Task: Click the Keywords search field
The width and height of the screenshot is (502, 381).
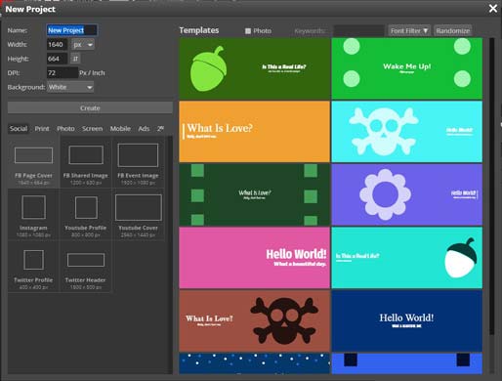Action: (x=359, y=31)
